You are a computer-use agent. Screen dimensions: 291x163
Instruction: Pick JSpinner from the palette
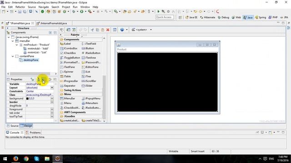click(x=67, y=72)
